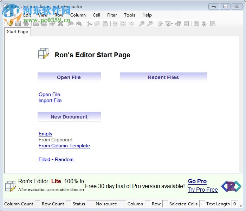Click the toolbar icon just left of Zoom In
This screenshot has height=211, width=246.
pyautogui.click(x=131, y=24)
